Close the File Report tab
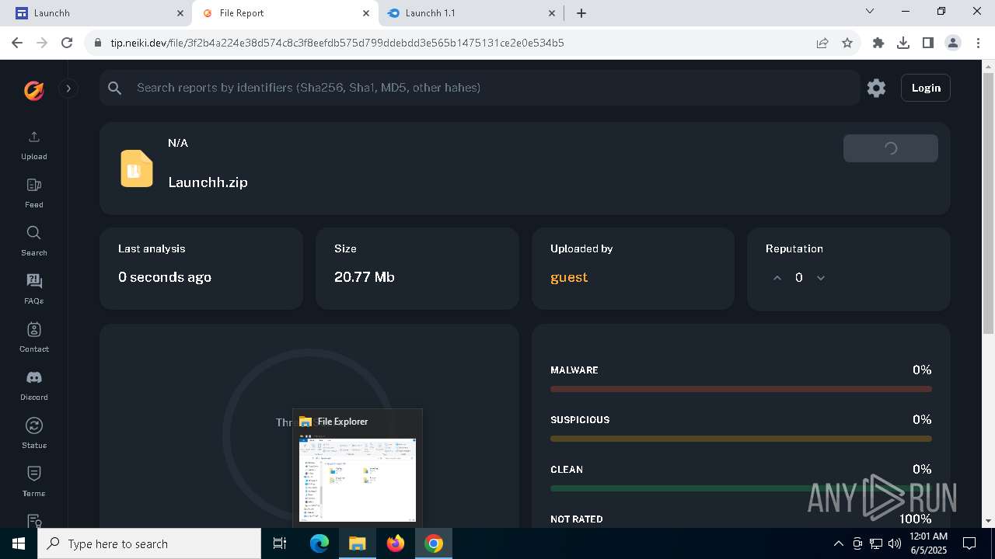The image size is (995, 559). (366, 13)
